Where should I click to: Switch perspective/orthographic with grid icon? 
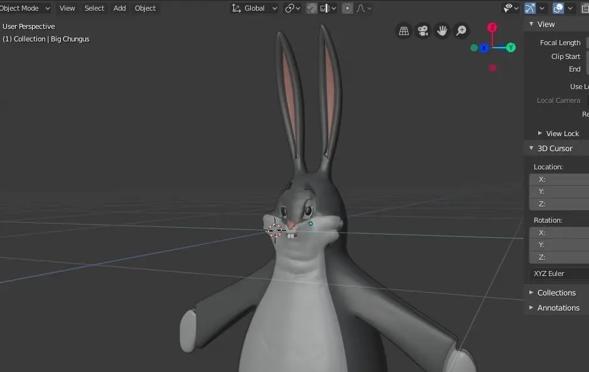[x=404, y=31]
